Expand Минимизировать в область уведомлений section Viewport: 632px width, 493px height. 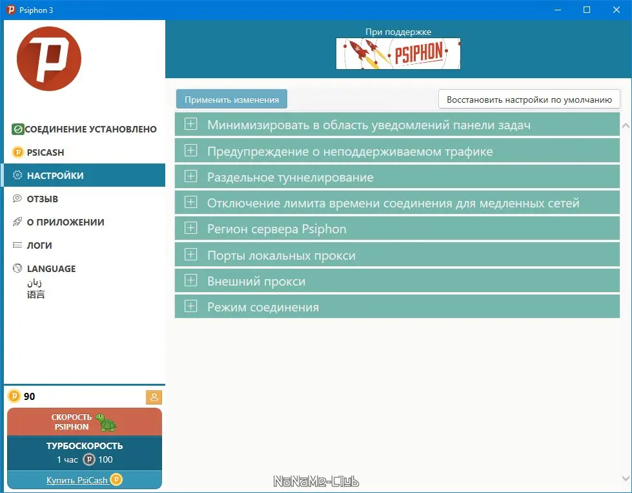point(397,124)
